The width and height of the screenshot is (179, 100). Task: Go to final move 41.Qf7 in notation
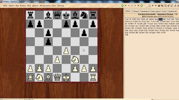pyautogui.click(x=163, y=33)
